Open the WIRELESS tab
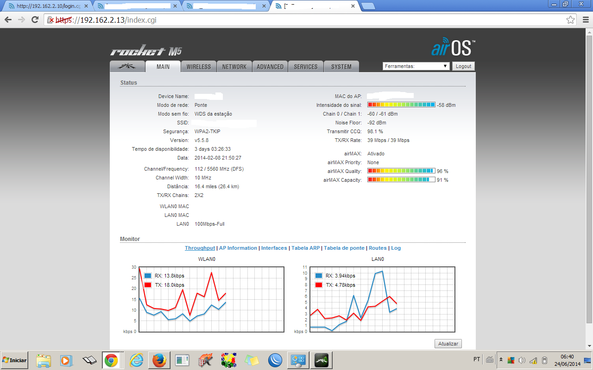Image resolution: width=593 pixels, height=370 pixels. tap(199, 67)
